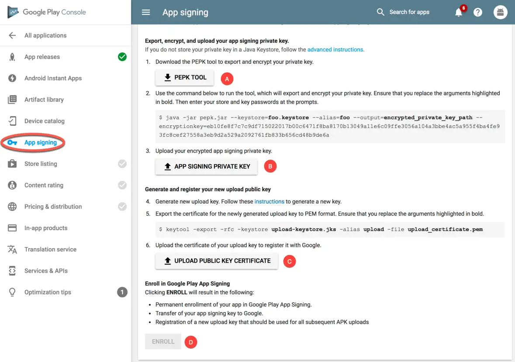Click the gray checkmark beside Store listing

tap(122, 164)
